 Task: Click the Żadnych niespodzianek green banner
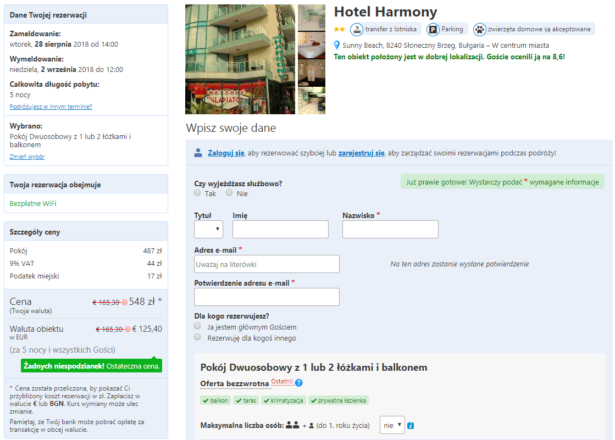click(x=91, y=366)
